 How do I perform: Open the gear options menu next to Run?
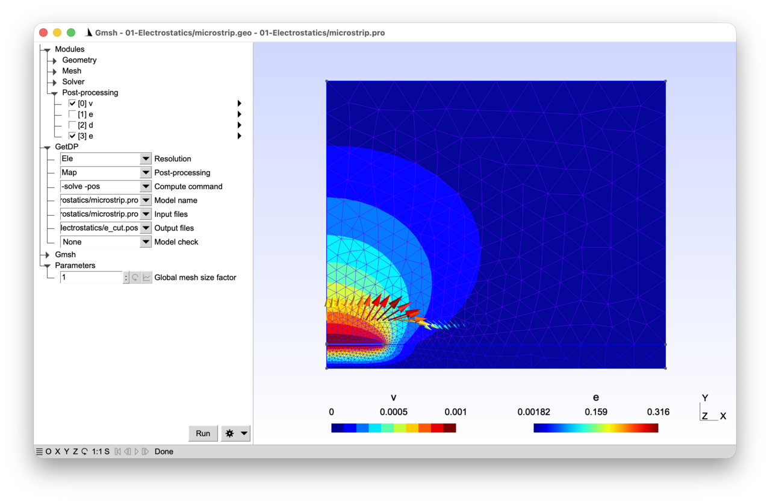point(235,433)
